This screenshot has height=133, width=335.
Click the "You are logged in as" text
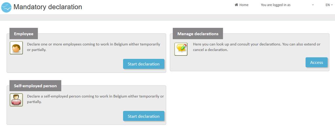[x=275, y=5]
